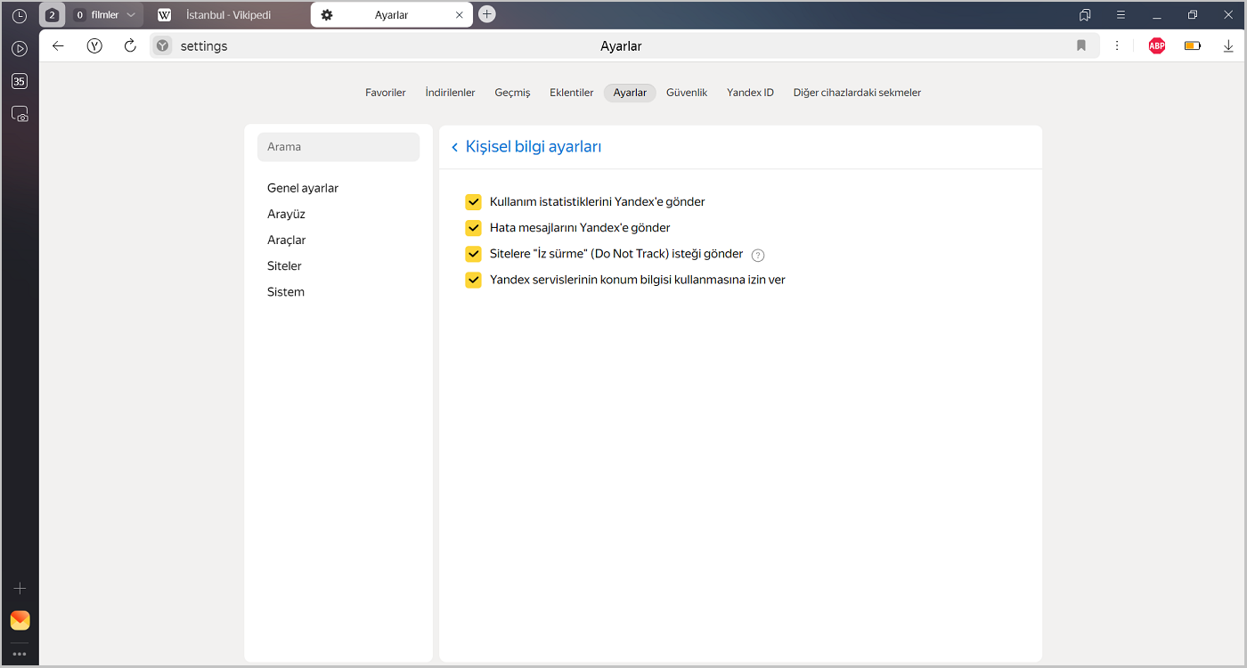Open history clock icon in sidebar

[20, 15]
